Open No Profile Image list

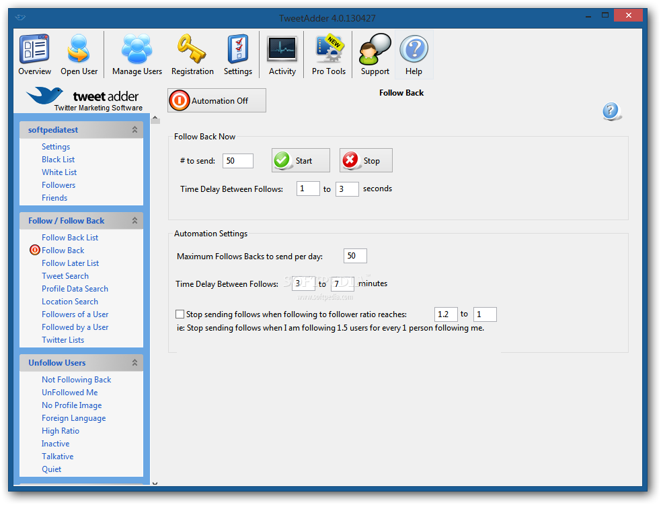(x=72, y=405)
